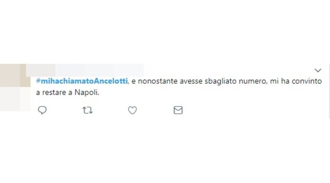Click the word "Napoli" in the tweet
Image resolution: width=330 pixels, height=183 pixels.
tap(86, 92)
